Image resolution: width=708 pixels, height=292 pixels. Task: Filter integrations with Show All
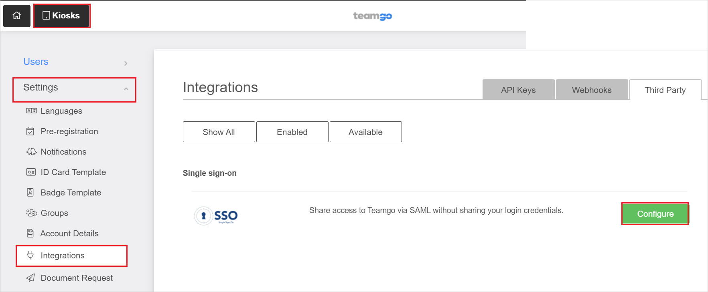(219, 132)
